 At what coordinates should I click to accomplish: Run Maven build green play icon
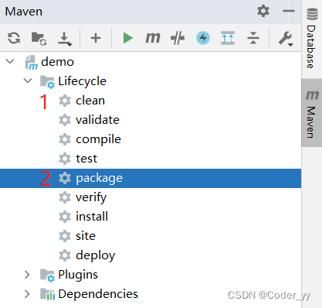127,38
